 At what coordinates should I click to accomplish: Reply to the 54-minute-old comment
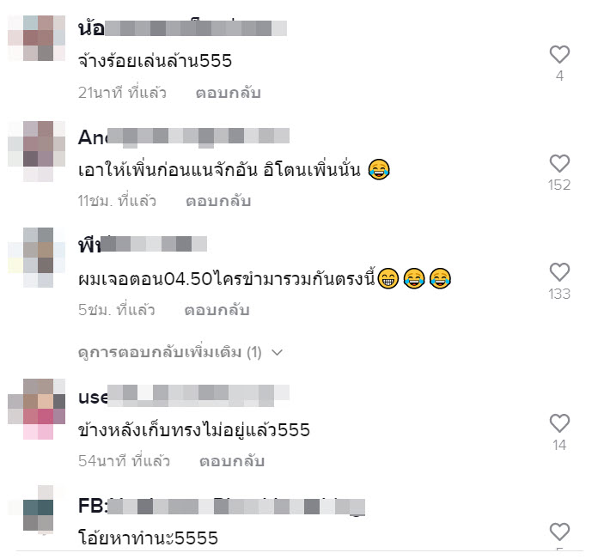pyautogui.click(x=232, y=461)
